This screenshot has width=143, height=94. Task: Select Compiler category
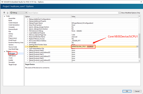(x=12, y=27)
